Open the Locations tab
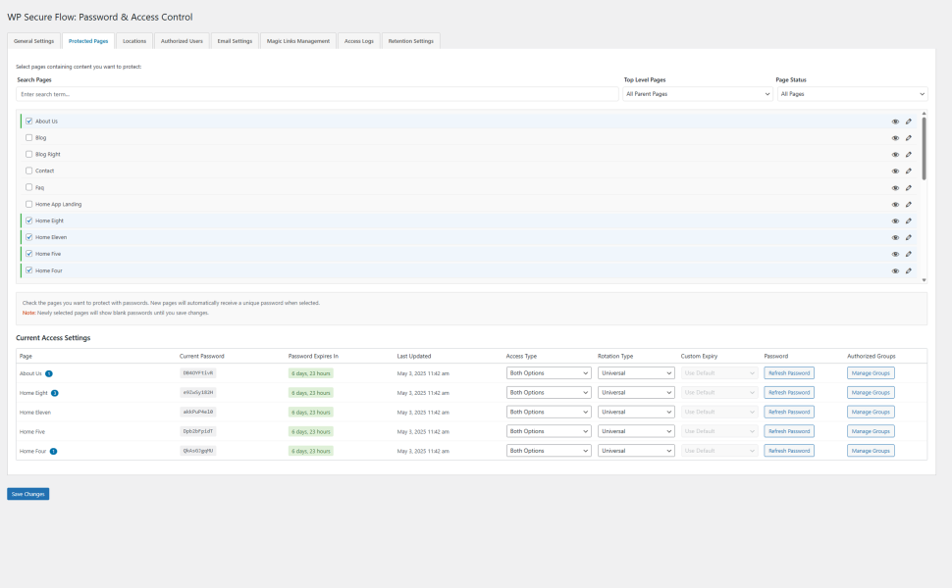The image size is (952, 588). pyautogui.click(x=134, y=41)
